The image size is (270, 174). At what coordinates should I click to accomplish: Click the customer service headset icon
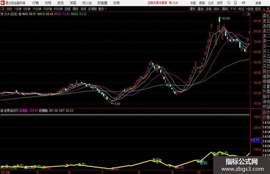[229, 3]
